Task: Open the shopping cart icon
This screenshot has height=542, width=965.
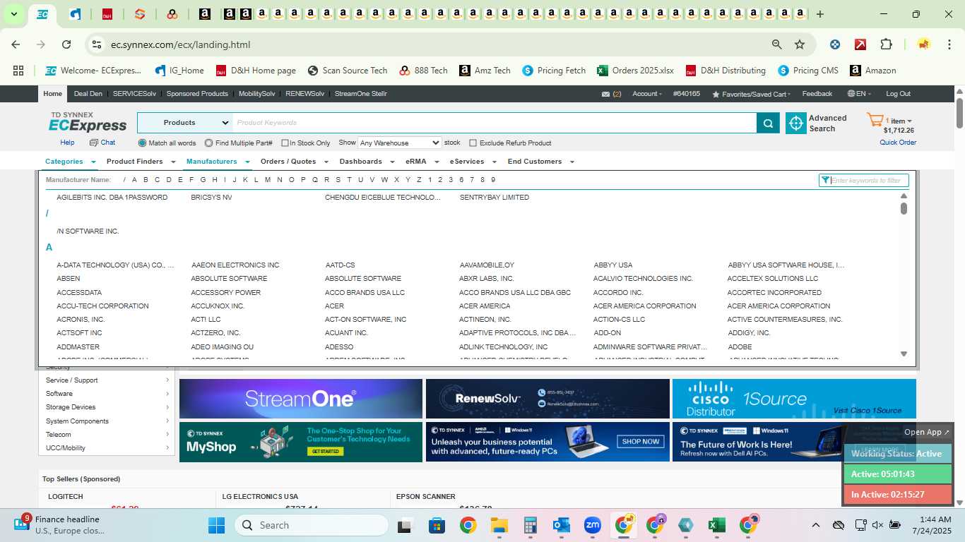Action: (875, 120)
